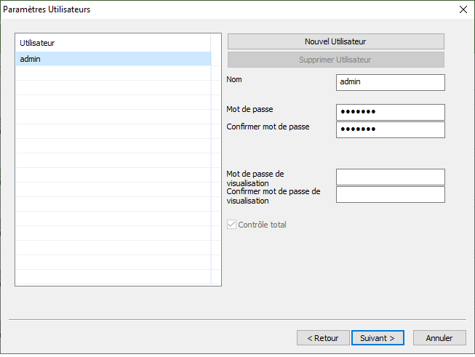Cancel the wizard with Annuler
Screen dimensions: 475x357
tap(439, 338)
